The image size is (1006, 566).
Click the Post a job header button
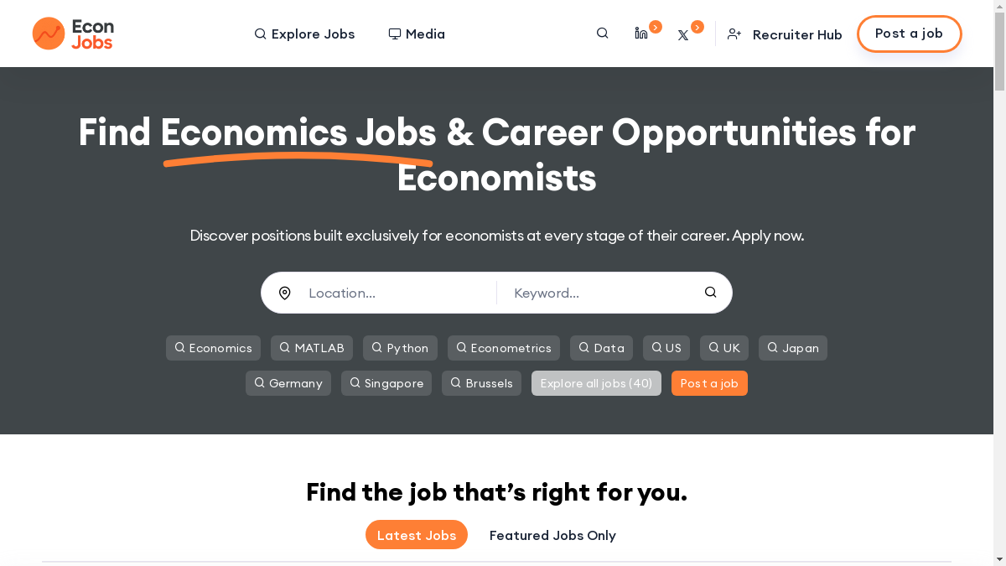click(909, 34)
